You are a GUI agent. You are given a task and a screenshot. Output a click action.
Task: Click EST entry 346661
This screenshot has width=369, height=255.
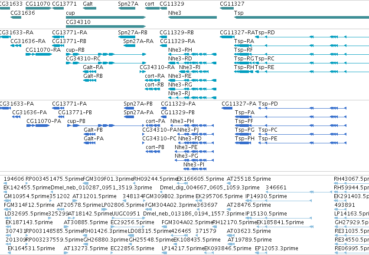click(276, 188)
